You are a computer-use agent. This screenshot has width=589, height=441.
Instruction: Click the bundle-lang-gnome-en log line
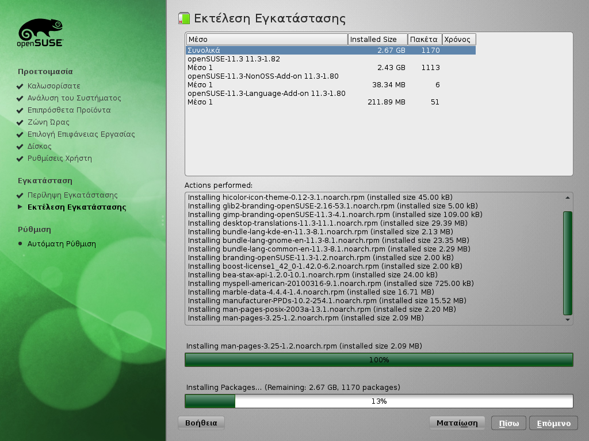pyautogui.click(x=328, y=241)
